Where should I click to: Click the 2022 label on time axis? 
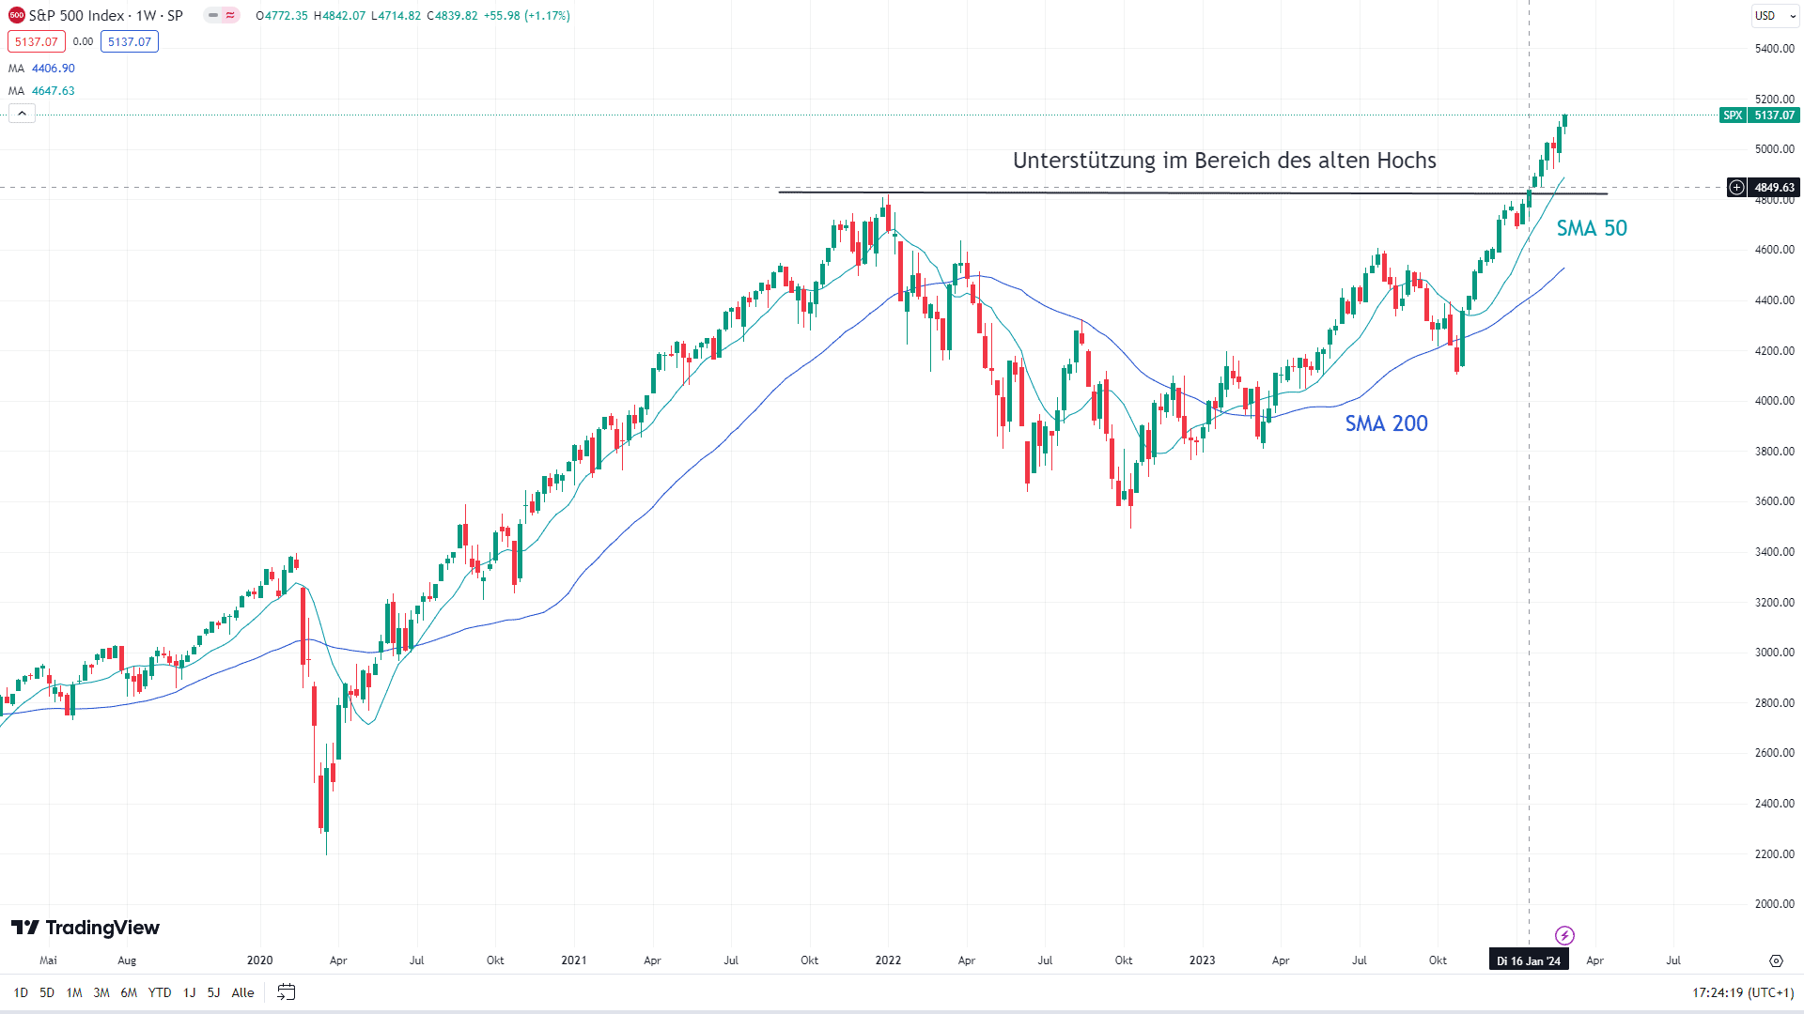click(888, 960)
